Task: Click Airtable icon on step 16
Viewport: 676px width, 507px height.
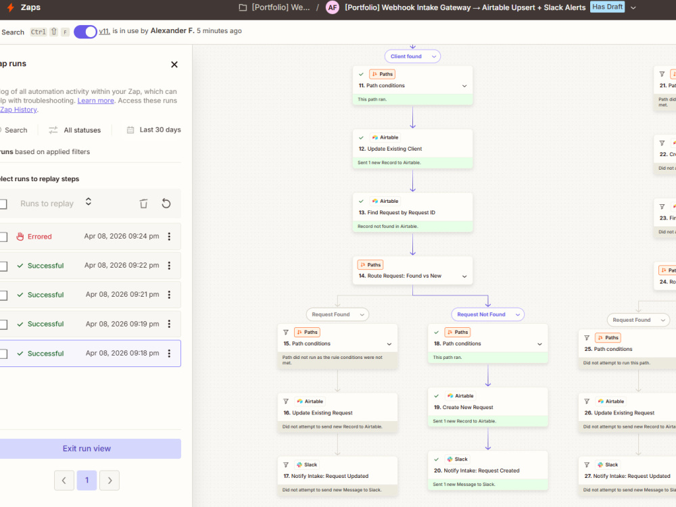Action: tap(299, 402)
